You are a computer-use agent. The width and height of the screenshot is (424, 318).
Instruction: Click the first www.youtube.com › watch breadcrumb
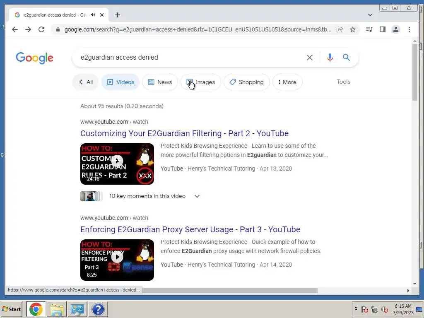114,122
